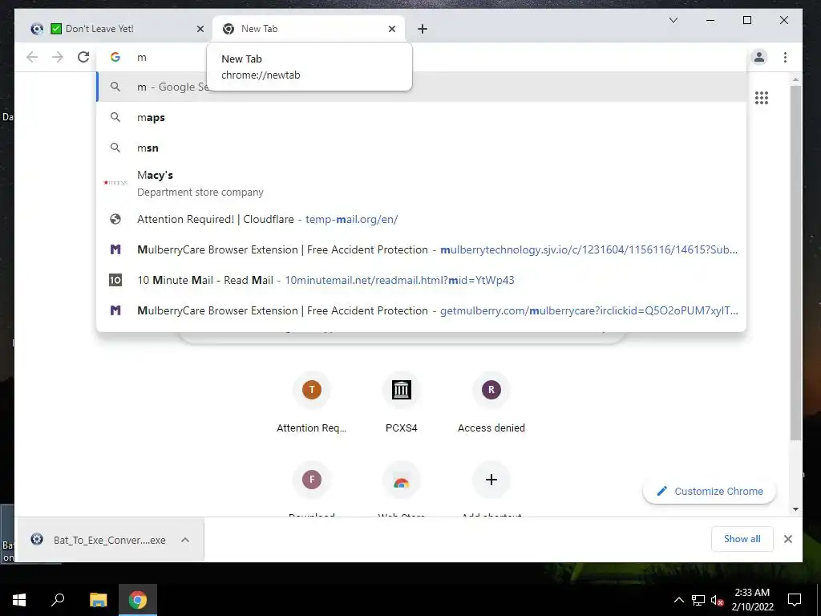Open the notification center icon

coord(795,600)
